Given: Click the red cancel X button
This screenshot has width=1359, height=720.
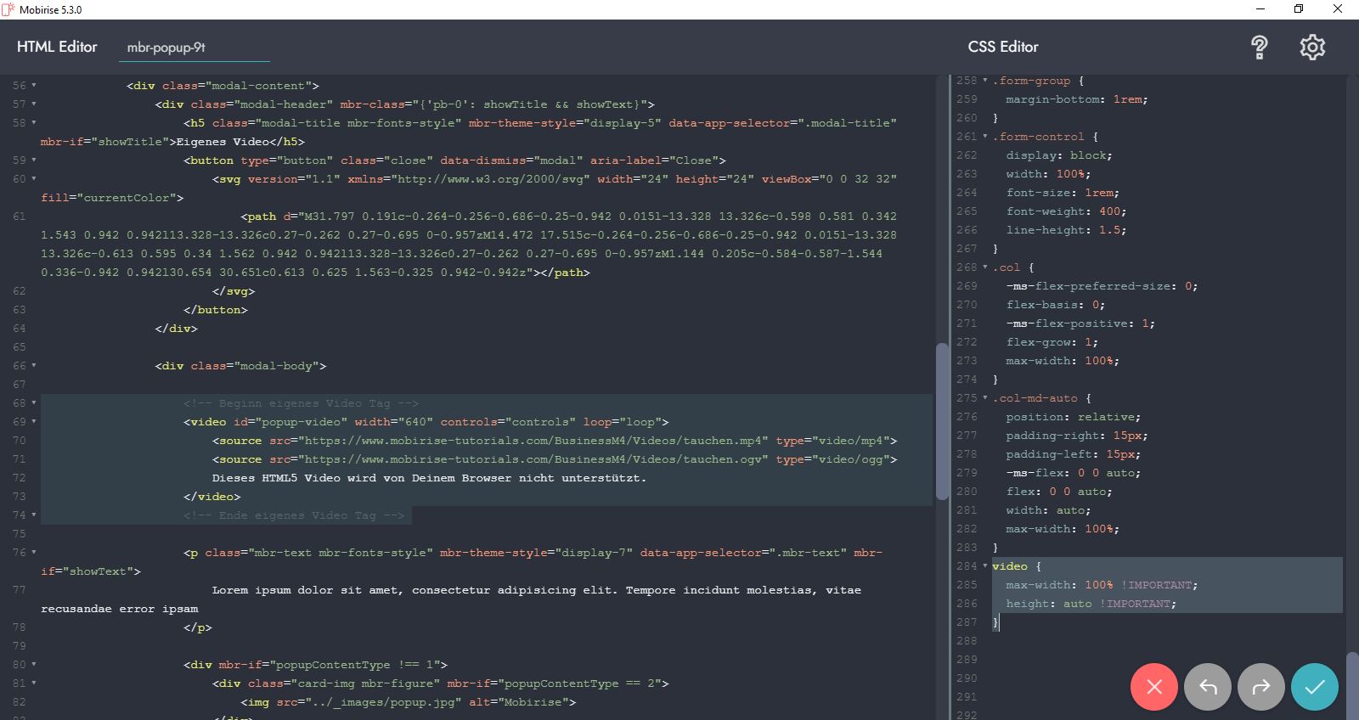Looking at the screenshot, I should 1153,687.
